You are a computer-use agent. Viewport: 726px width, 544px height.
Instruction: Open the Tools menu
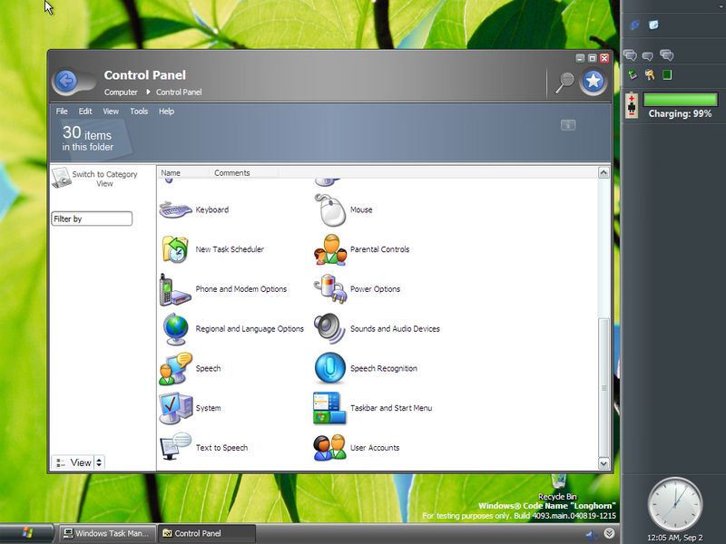[x=139, y=112]
